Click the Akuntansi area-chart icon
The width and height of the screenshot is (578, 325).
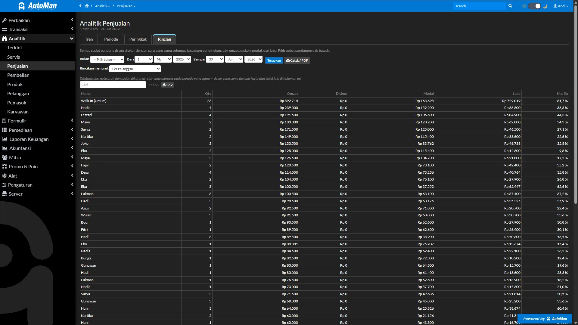[5, 148]
